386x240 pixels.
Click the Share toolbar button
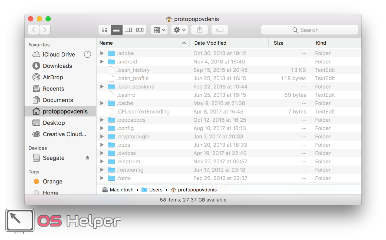click(200, 30)
